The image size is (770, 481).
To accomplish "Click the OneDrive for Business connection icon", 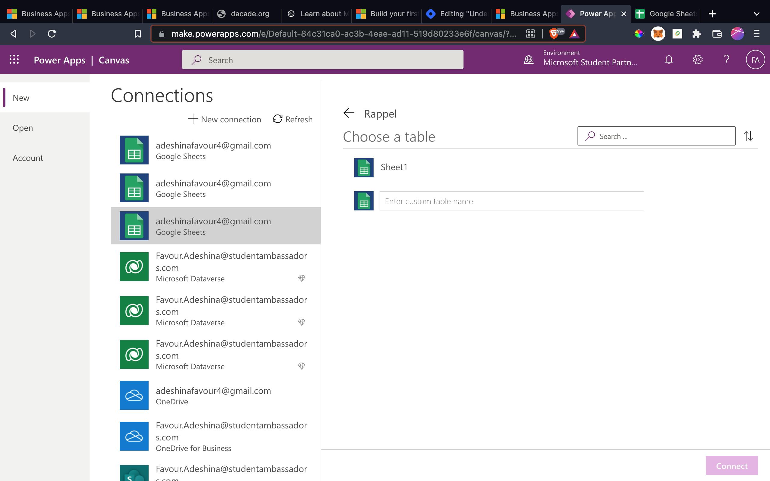I will [x=134, y=436].
